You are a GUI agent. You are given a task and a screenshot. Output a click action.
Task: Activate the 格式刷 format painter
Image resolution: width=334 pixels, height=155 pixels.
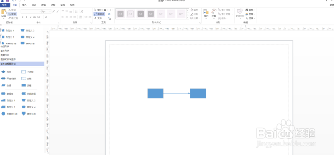pos(13,18)
